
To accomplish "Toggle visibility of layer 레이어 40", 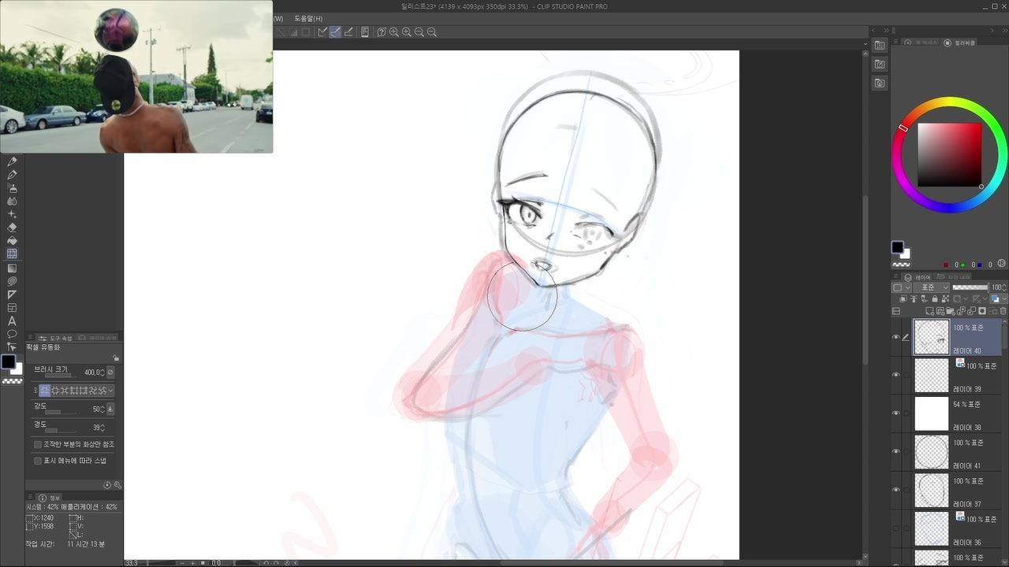I will coord(895,337).
